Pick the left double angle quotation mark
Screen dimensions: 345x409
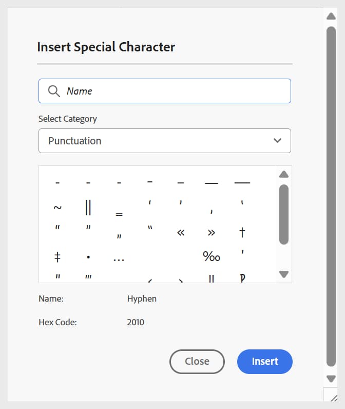coord(181,232)
